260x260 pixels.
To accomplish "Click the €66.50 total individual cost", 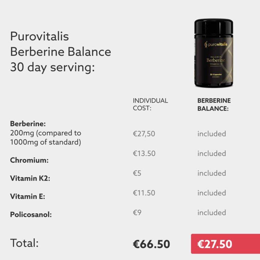I will pos(151,244).
